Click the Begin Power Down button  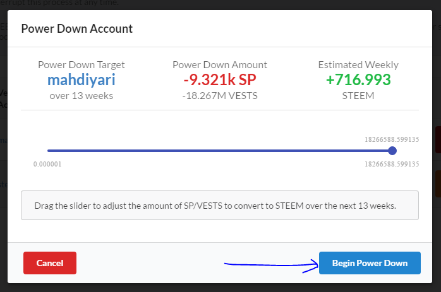(x=370, y=263)
